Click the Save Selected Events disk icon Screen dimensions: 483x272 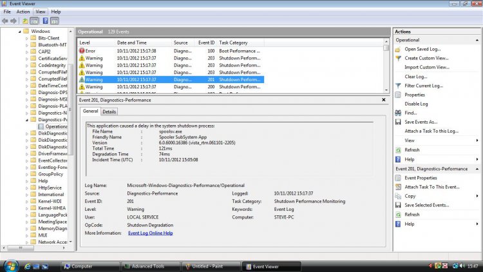pos(398,205)
